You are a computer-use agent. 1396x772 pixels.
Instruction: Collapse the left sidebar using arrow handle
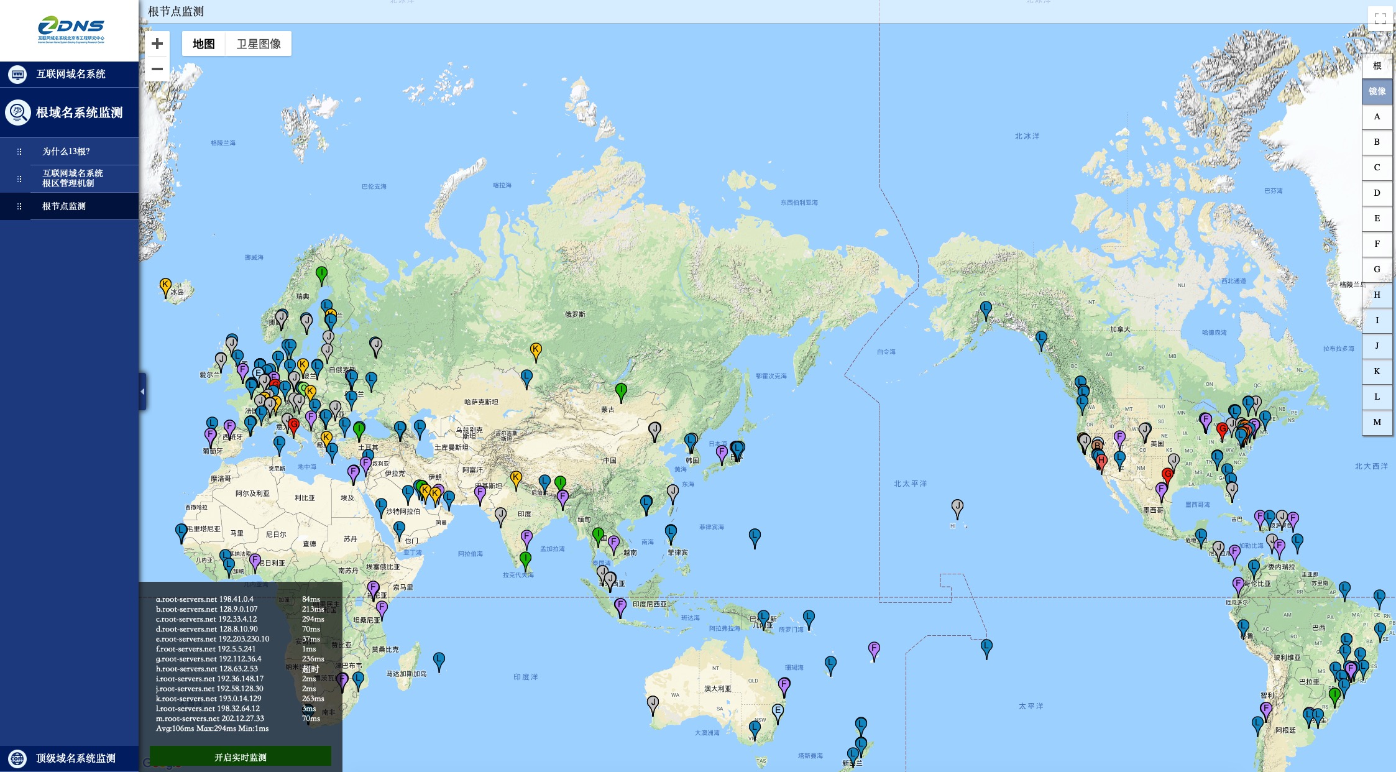click(142, 392)
